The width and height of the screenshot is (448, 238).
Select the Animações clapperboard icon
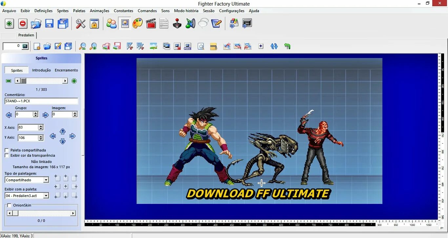151,23
